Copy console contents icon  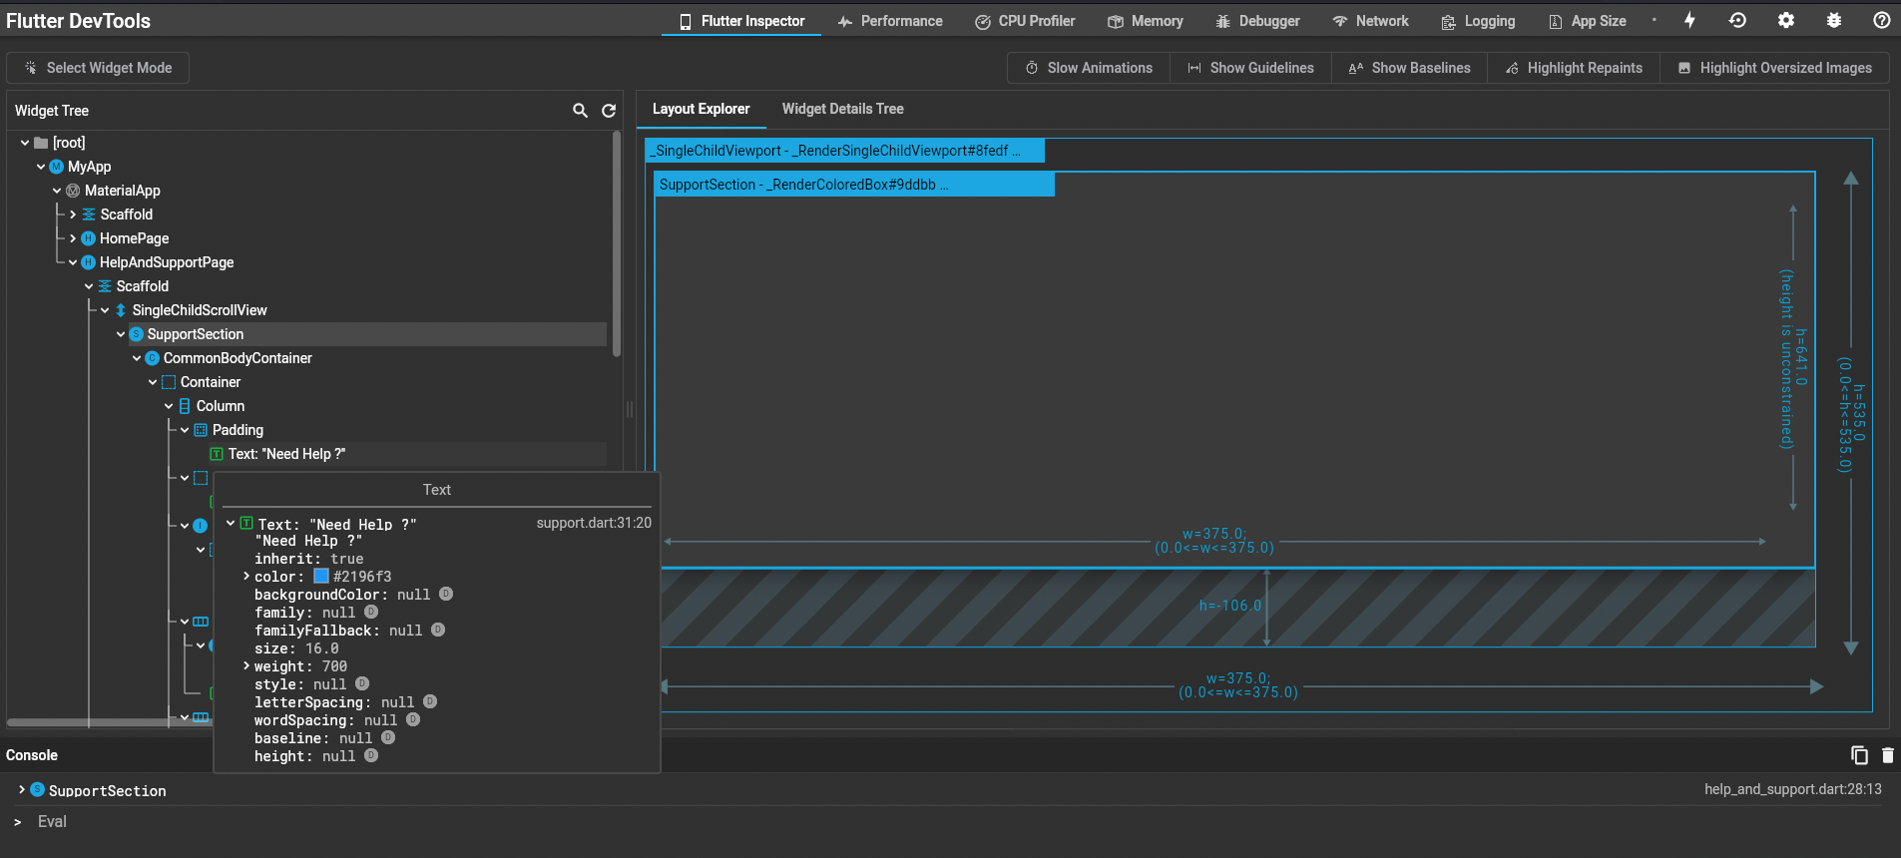(x=1859, y=755)
